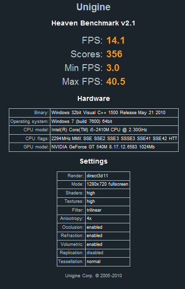Click the CPU model i5-2410M cell
This screenshot has height=289, width=185.
pos(114,130)
